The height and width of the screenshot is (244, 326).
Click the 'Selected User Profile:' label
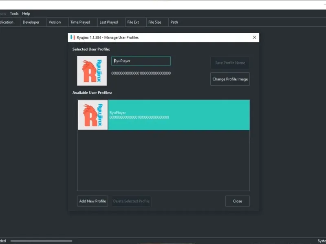[x=91, y=49]
